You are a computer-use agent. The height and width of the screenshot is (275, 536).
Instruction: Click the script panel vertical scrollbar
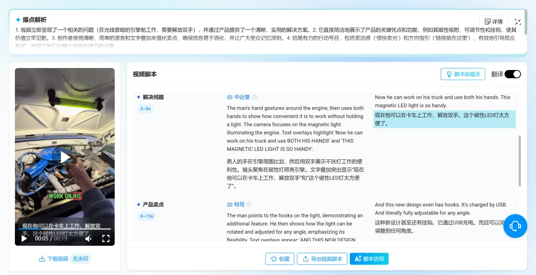point(520,161)
